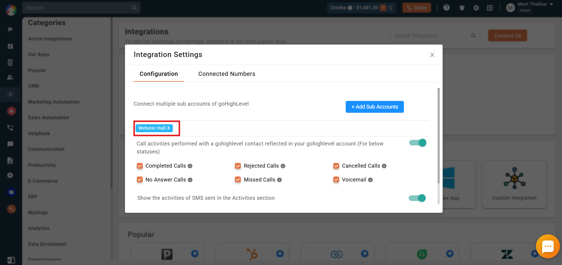
Task: Uncheck Missed Calls checkbox
Action: tap(238, 179)
